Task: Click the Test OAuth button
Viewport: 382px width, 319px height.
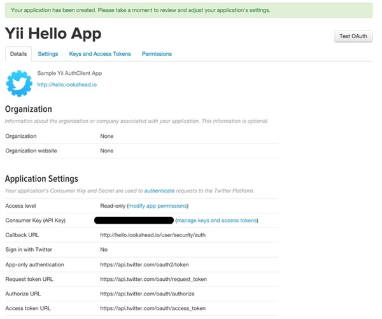Action: pos(353,36)
